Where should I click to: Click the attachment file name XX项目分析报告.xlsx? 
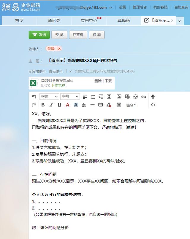coord(57,81)
